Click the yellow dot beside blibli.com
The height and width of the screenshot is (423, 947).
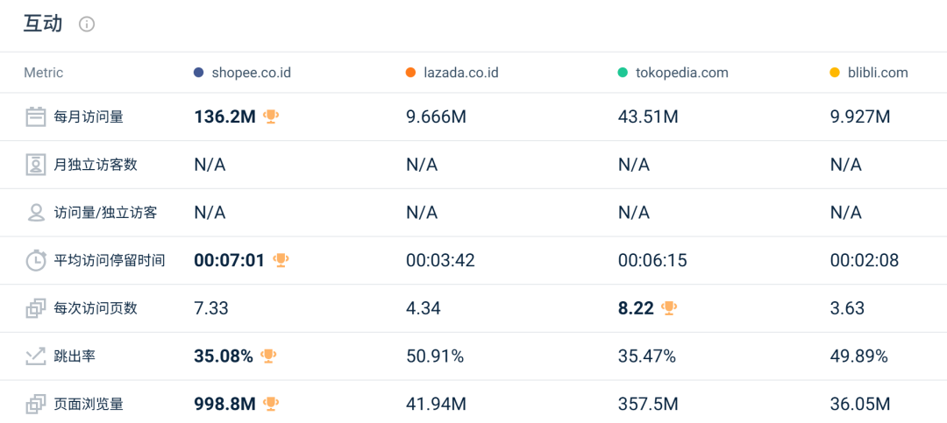click(836, 73)
